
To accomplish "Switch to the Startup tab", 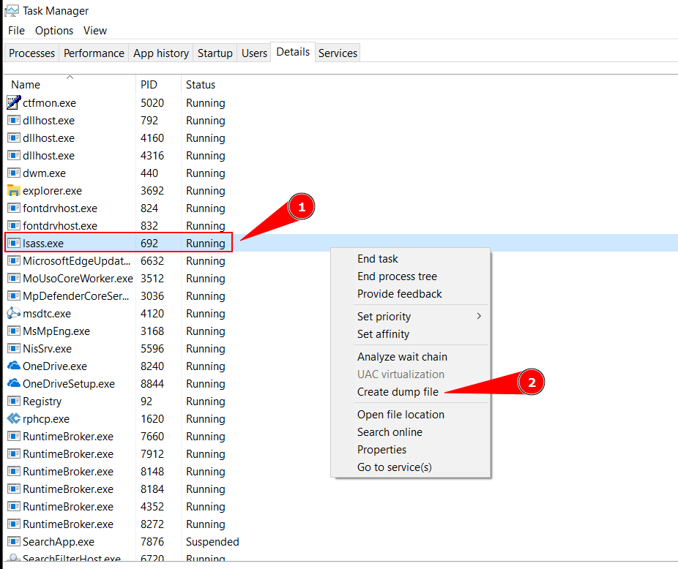I will 215,53.
